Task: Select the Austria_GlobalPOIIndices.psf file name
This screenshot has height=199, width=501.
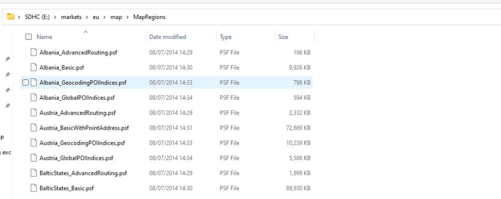Action: (76, 158)
